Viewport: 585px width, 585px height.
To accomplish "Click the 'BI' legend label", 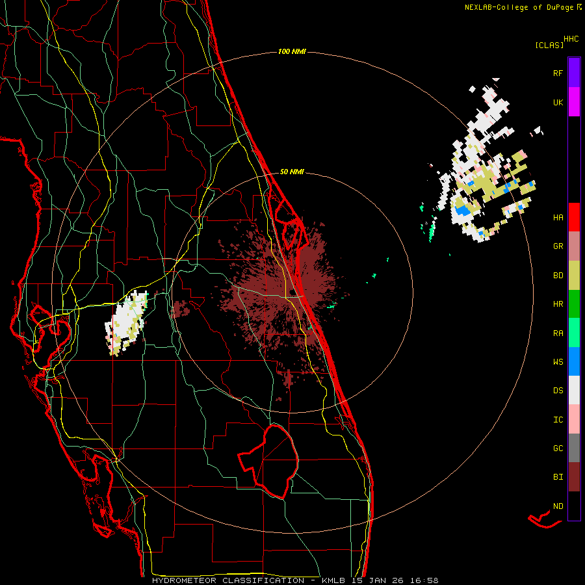I will pyautogui.click(x=558, y=477).
